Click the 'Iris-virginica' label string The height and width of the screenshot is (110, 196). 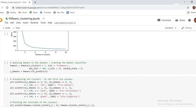(69, 97)
